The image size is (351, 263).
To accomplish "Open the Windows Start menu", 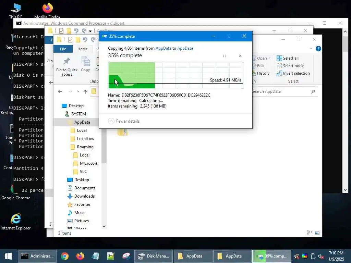I will pyautogui.click(x=8, y=256).
